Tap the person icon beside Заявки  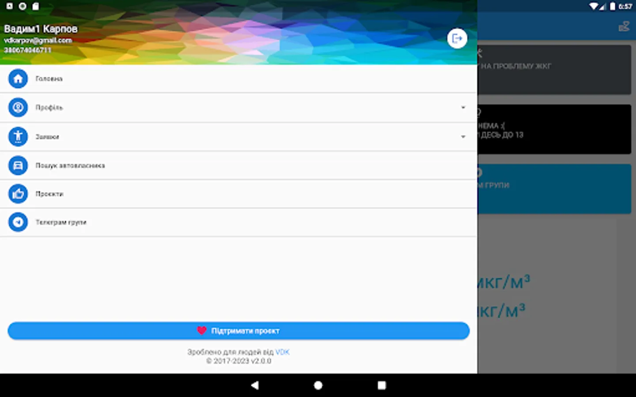pyautogui.click(x=18, y=137)
